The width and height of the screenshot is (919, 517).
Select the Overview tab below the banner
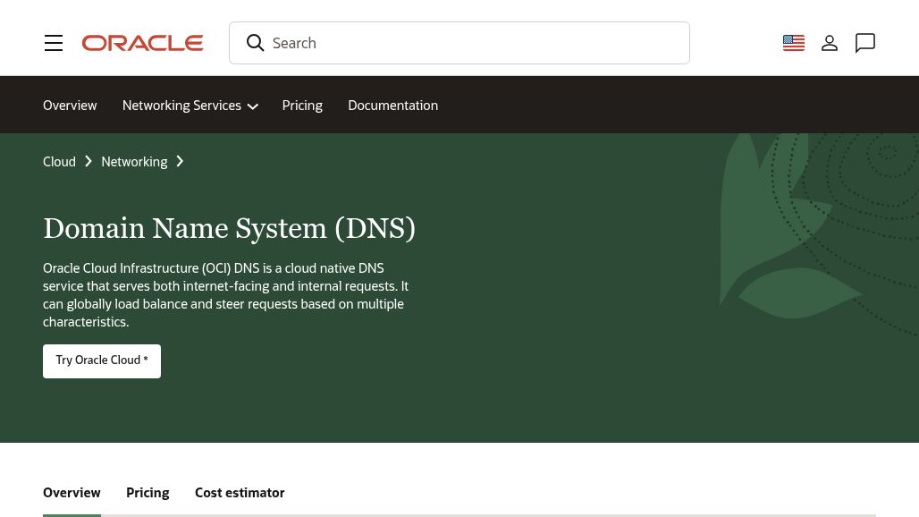(72, 493)
